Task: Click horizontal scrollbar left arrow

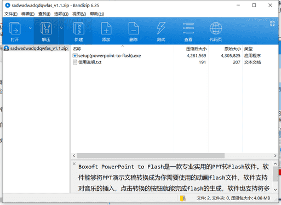Action: point(74,156)
